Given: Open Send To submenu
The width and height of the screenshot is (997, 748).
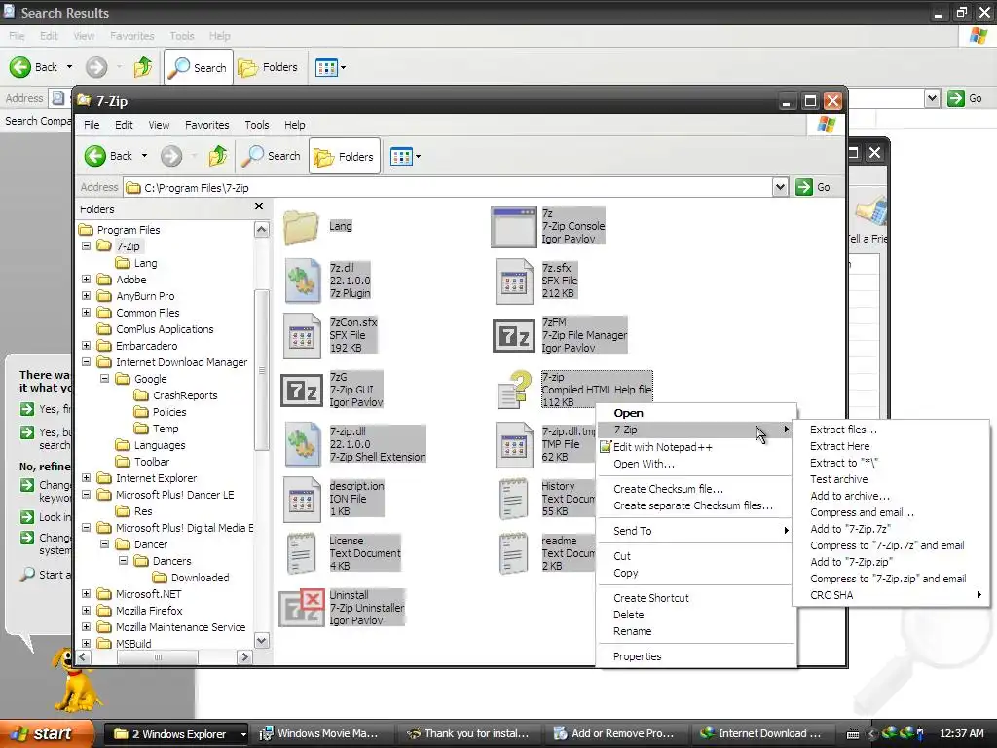Looking at the screenshot, I should pyautogui.click(x=695, y=531).
